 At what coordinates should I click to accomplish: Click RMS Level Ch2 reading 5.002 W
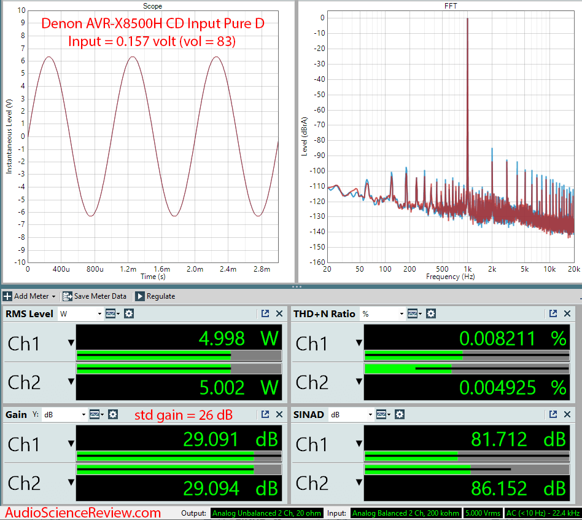coord(239,387)
